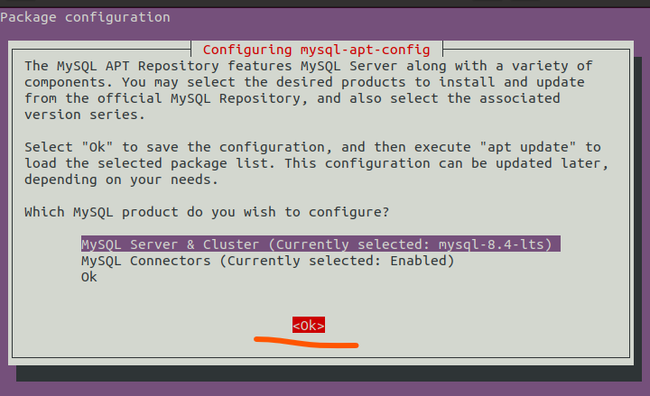Image resolution: width=650 pixels, height=396 pixels.
Task: Choose the MySQL Connectors option
Action: [x=267, y=261]
